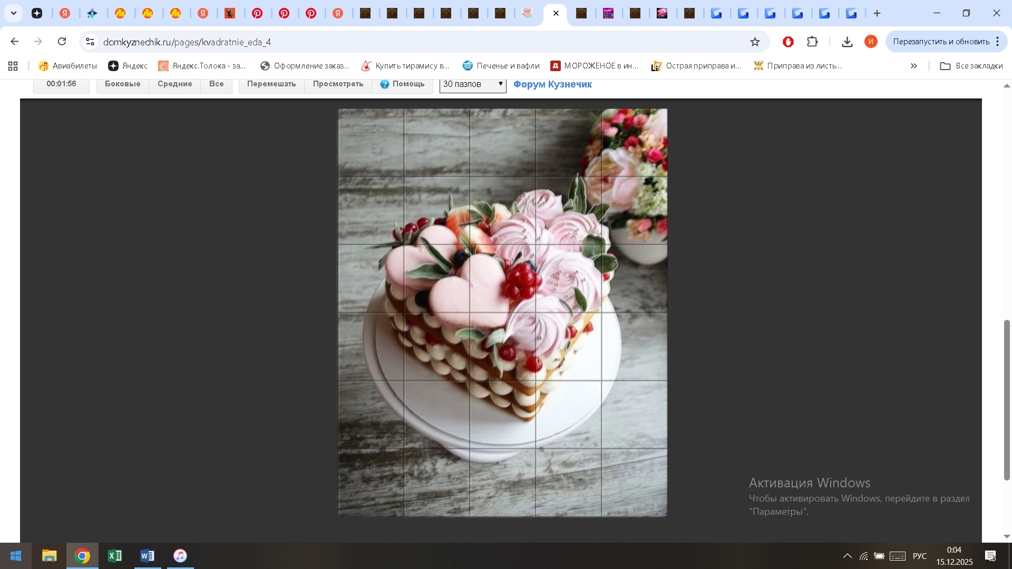The height and width of the screenshot is (569, 1012).
Task: Show only Средние middle pieces
Action: tap(174, 84)
